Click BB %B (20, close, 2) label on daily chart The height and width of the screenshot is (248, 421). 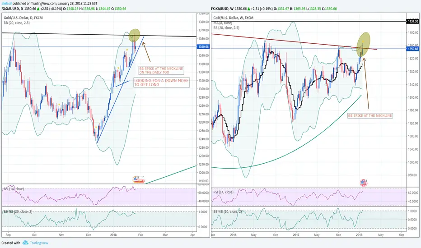(18, 211)
